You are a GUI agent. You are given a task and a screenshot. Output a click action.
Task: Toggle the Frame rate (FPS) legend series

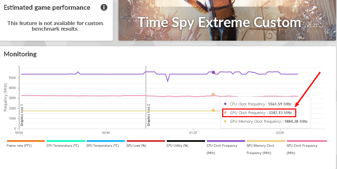[x=26, y=144]
